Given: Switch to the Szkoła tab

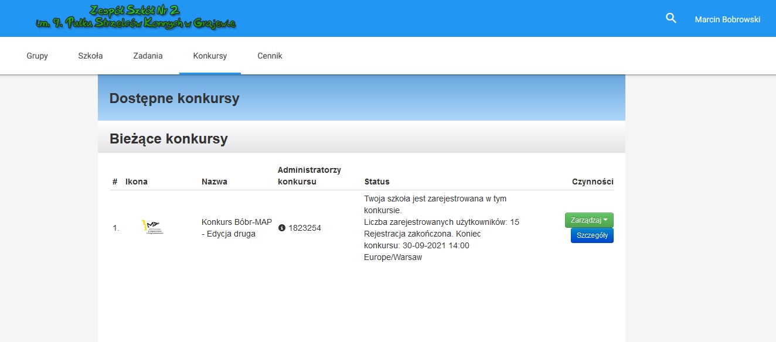Looking at the screenshot, I should (90, 56).
